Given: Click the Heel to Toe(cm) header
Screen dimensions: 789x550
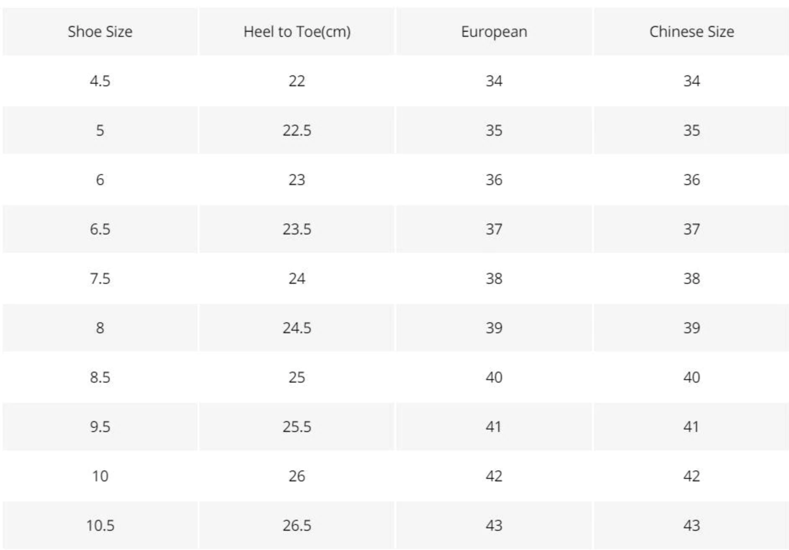Looking at the screenshot, I should click(297, 32).
